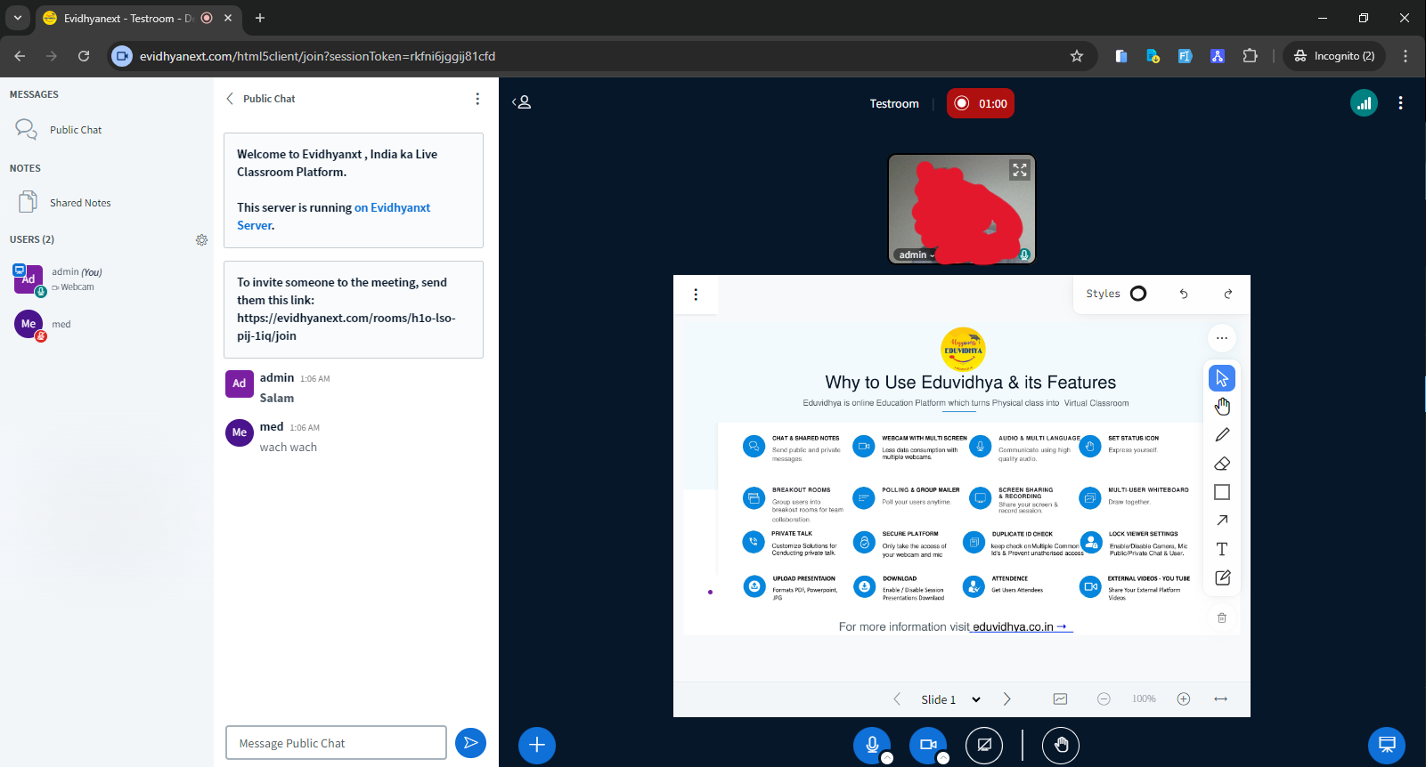This screenshot has height=767, width=1426.
Task: Zoom out the presentation
Action: (x=1104, y=699)
